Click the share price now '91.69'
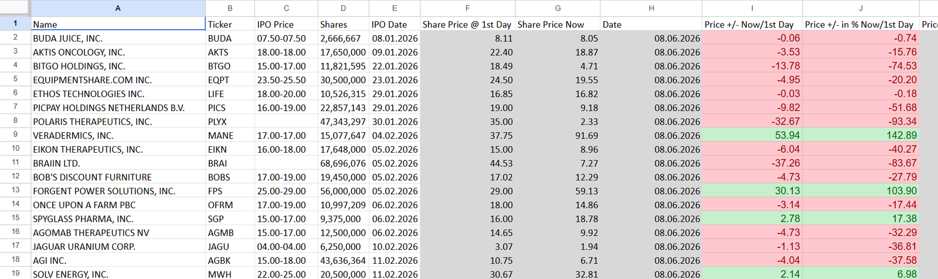 [558, 135]
